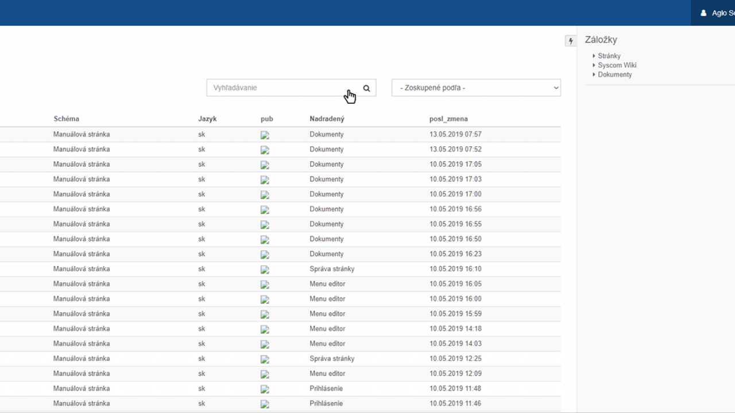Click the user profile icon in header
This screenshot has width=735, height=413.
coord(703,13)
